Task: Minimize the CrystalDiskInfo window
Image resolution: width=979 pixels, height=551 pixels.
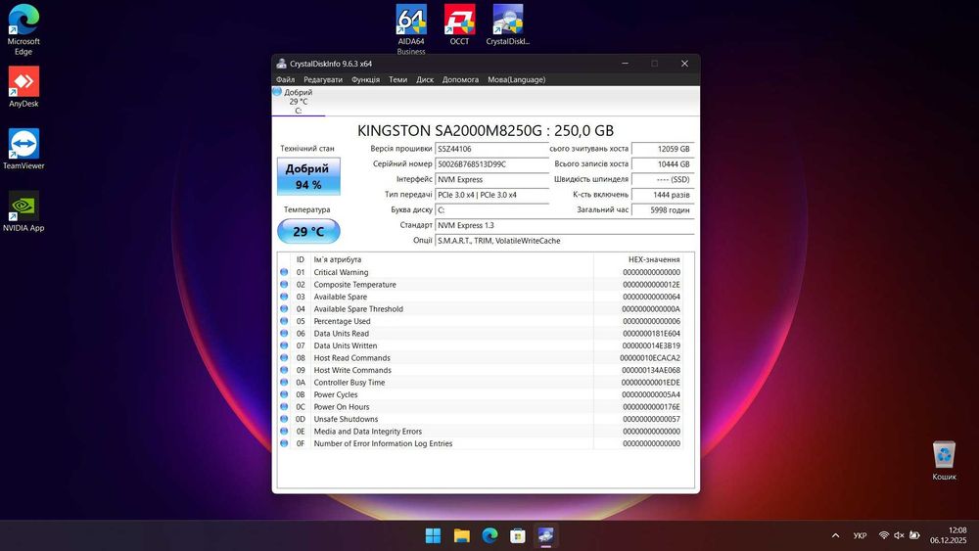Action: tap(625, 64)
